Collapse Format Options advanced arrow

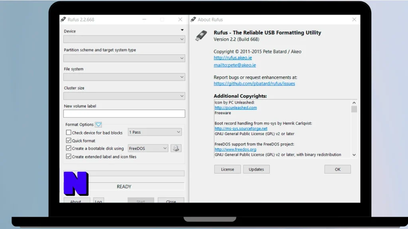pos(98,124)
